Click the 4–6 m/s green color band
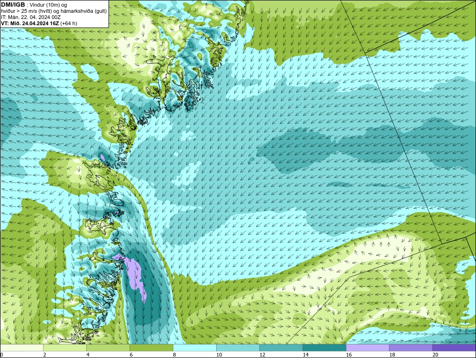The width and height of the screenshot is (476, 358). coord(108,348)
